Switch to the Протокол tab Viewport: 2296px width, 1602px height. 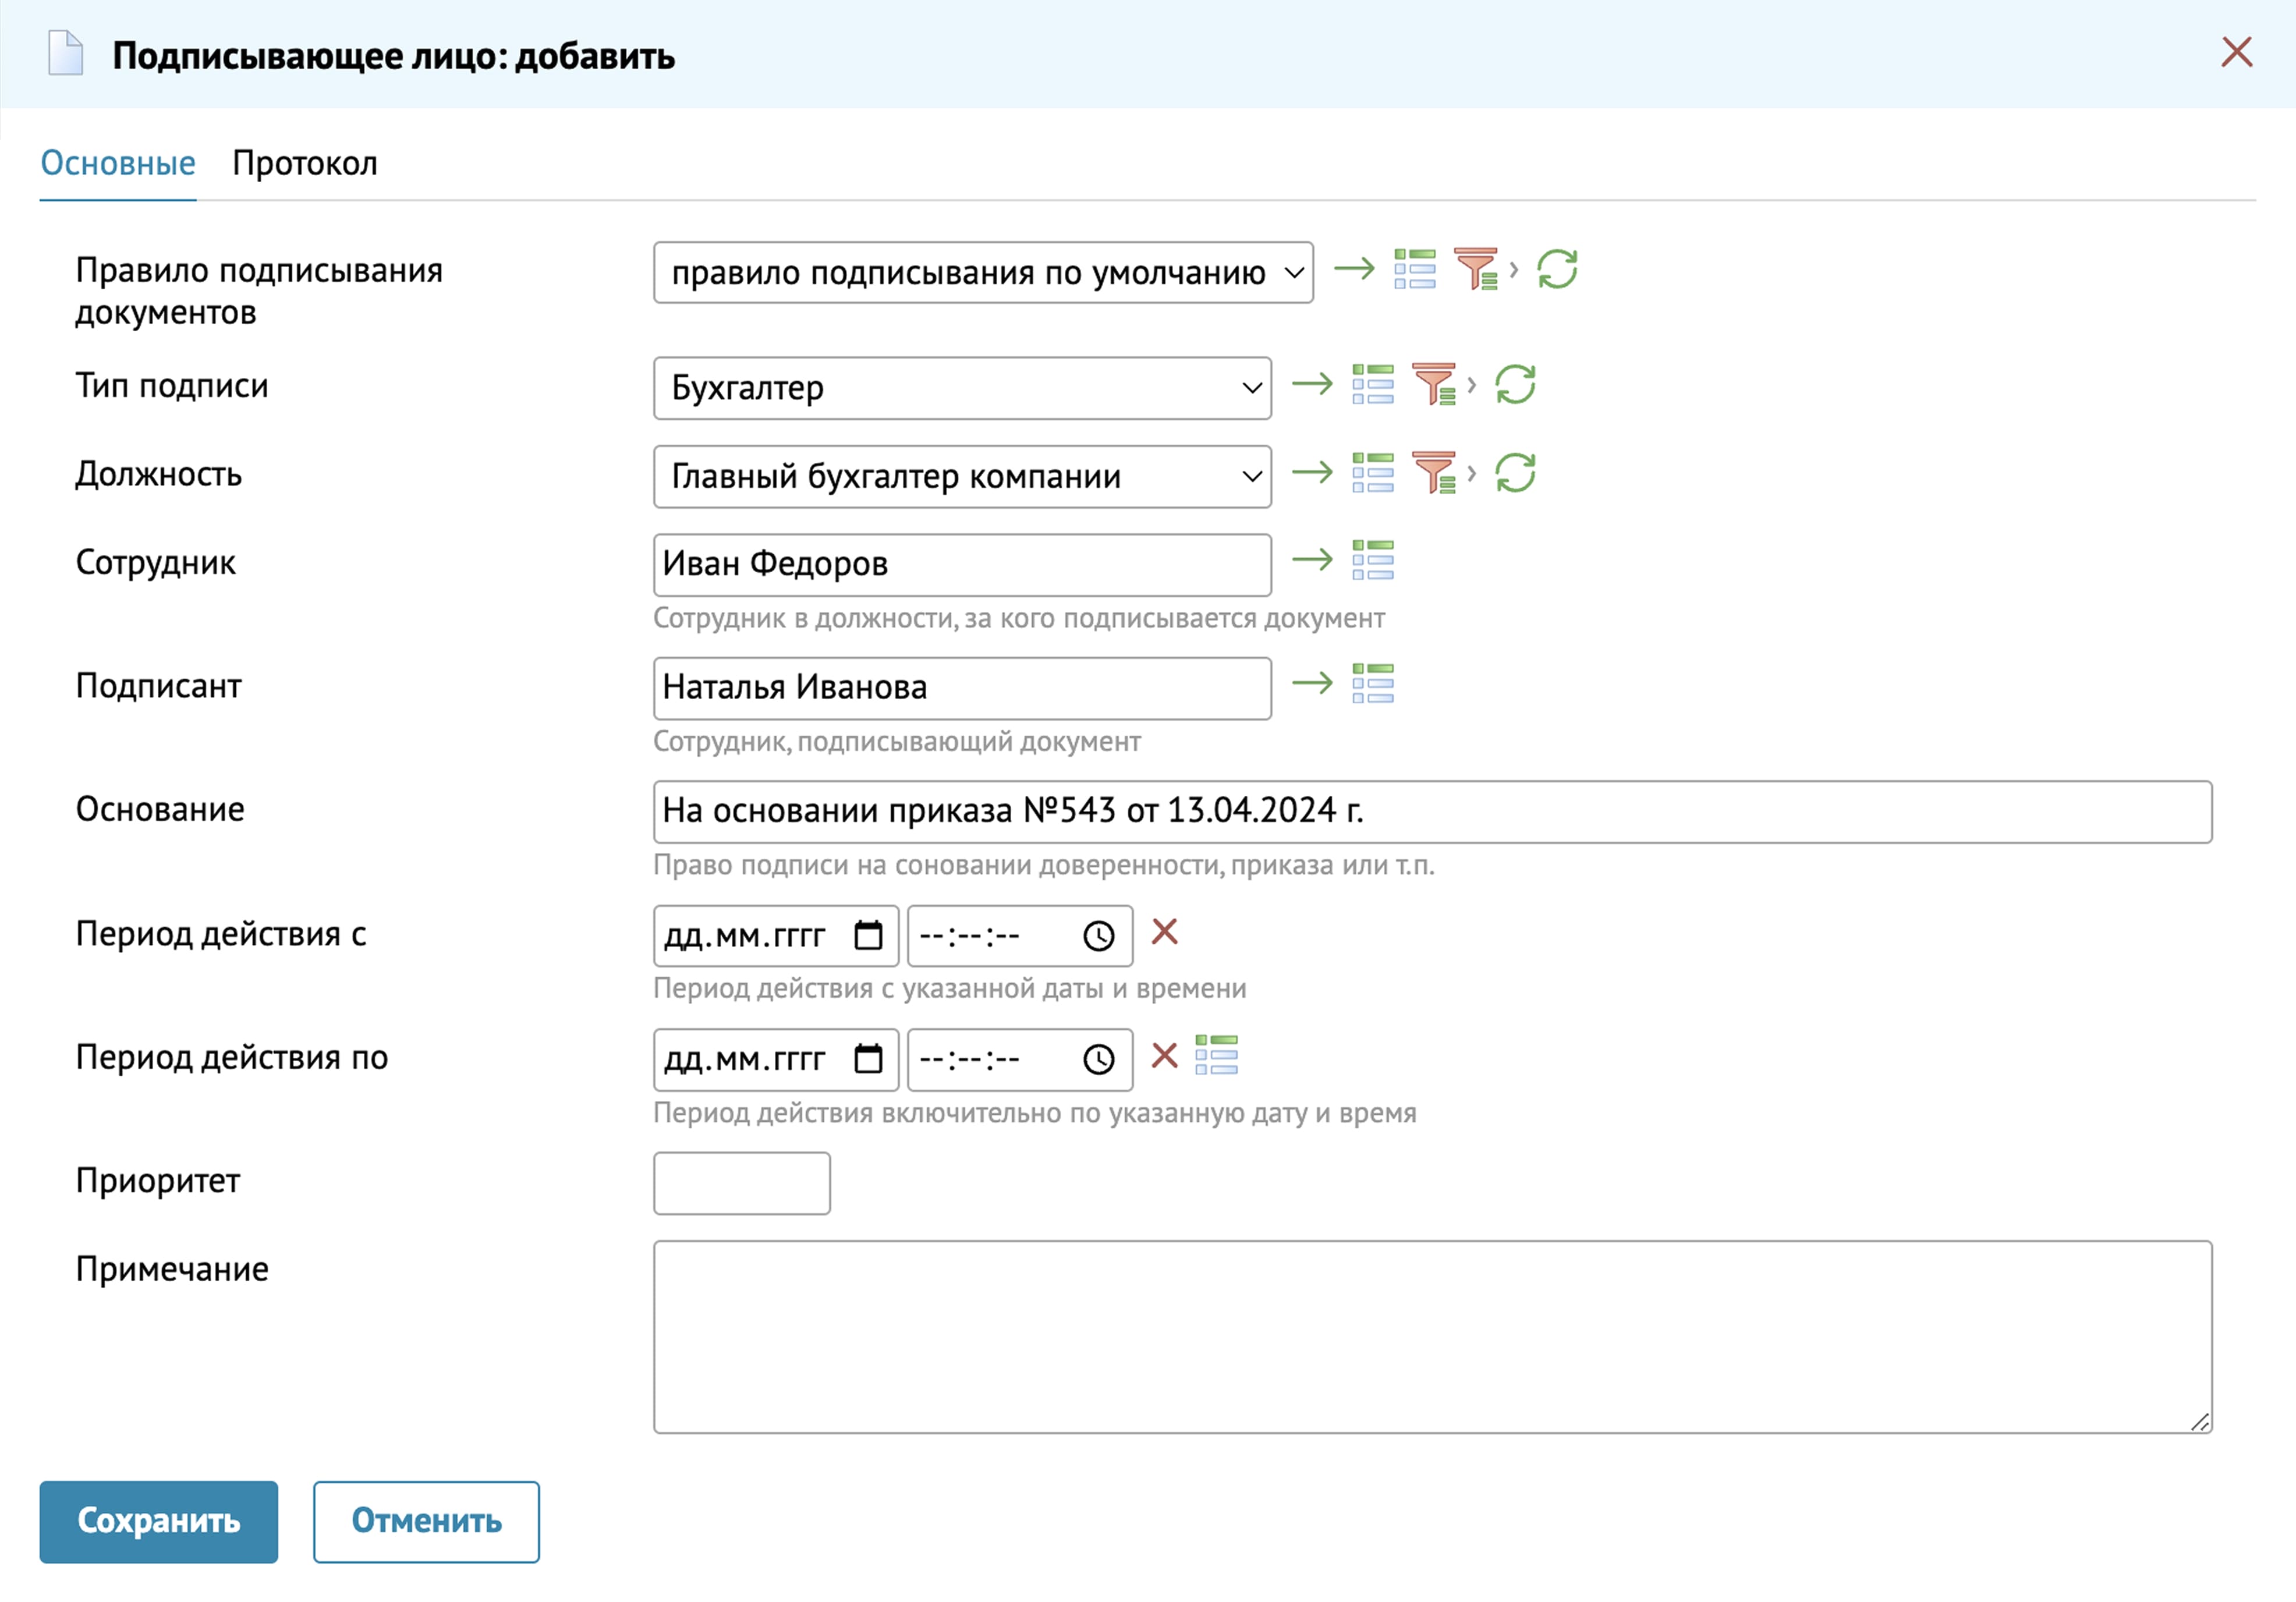[x=305, y=163]
